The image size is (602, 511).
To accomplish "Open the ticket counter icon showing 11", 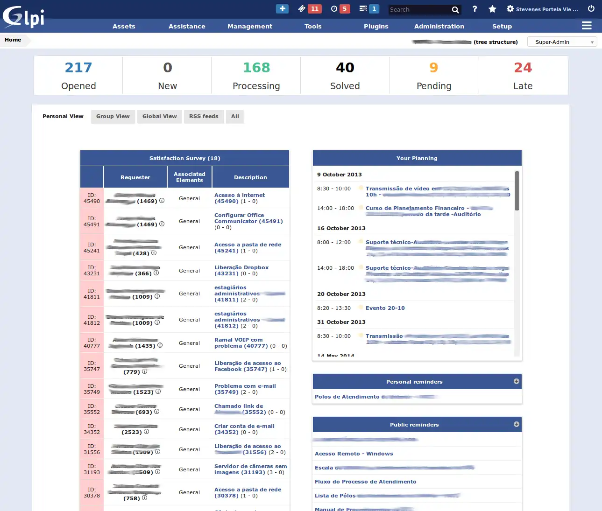I will point(309,8).
